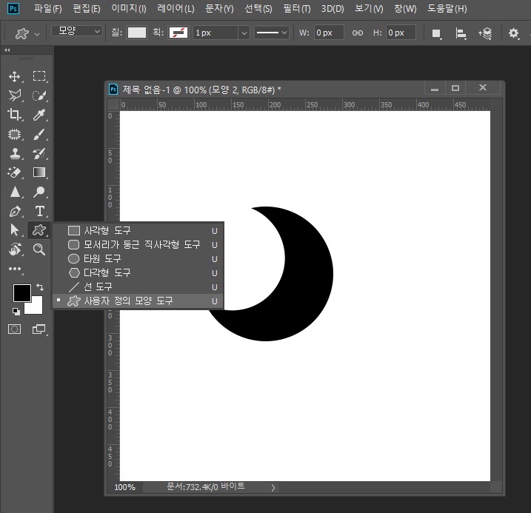
Task: Select the History Brush tool
Action: point(39,154)
